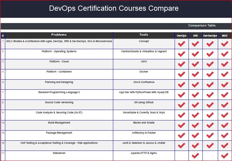The height and width of the screenshot is (161, 232).
Task: Click the Source Code Versioning cell
Action: (x=59, y=103)
